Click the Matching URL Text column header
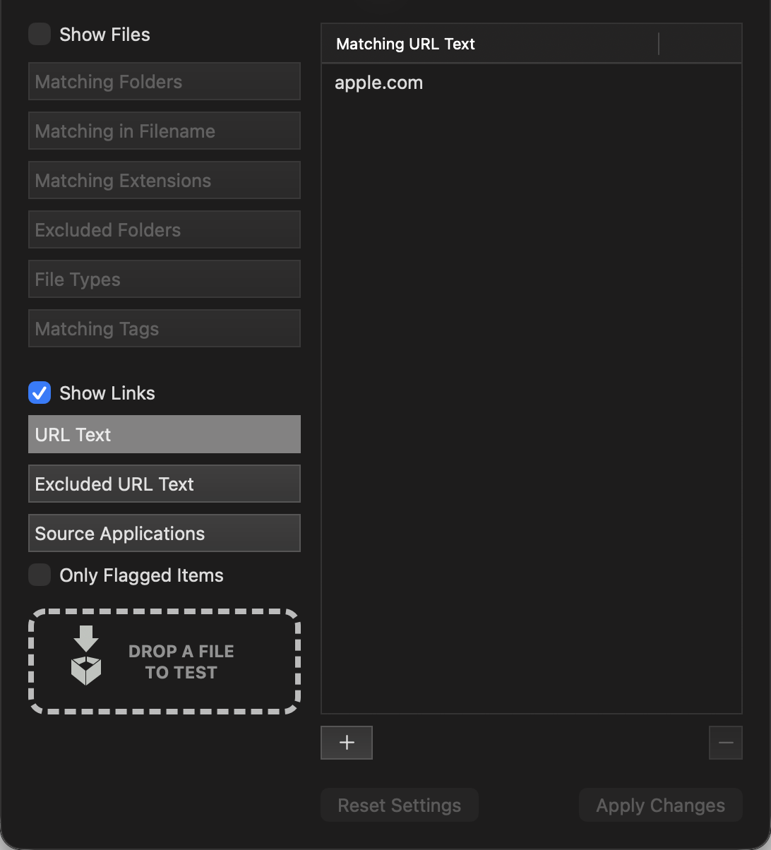The width and height of the screenshot is (771, 850). (x=490, y=44)
